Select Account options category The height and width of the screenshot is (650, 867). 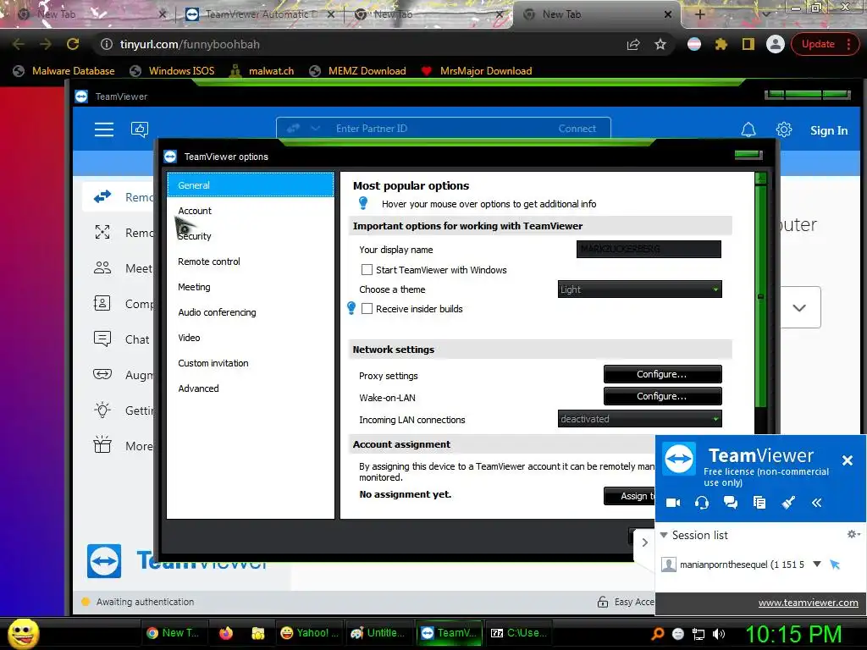[251, 211]
